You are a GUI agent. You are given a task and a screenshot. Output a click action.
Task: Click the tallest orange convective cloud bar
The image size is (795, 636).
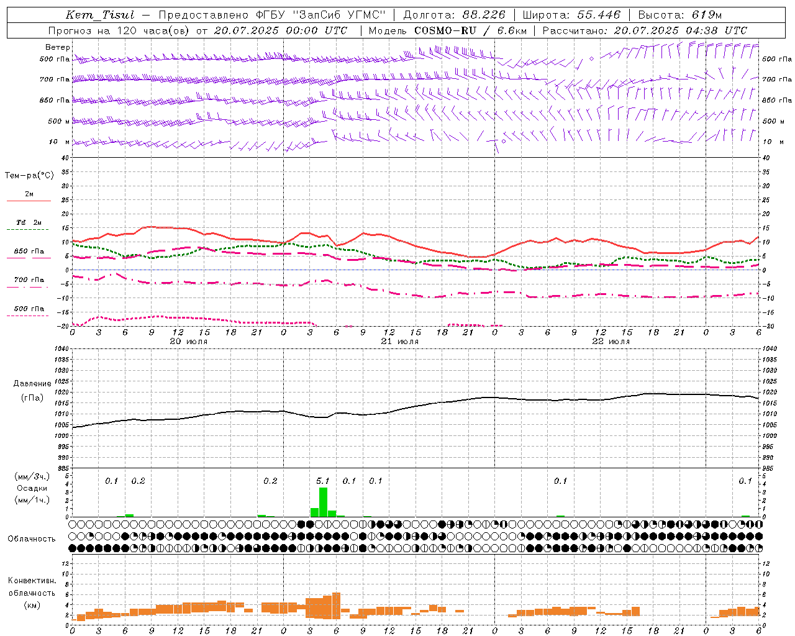(x=336, y=606)
